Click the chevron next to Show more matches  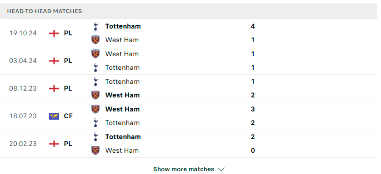tap(221, 169)
